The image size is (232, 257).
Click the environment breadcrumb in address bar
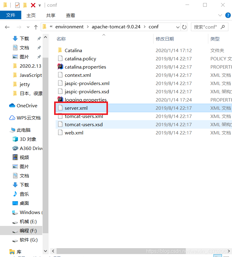69,27
